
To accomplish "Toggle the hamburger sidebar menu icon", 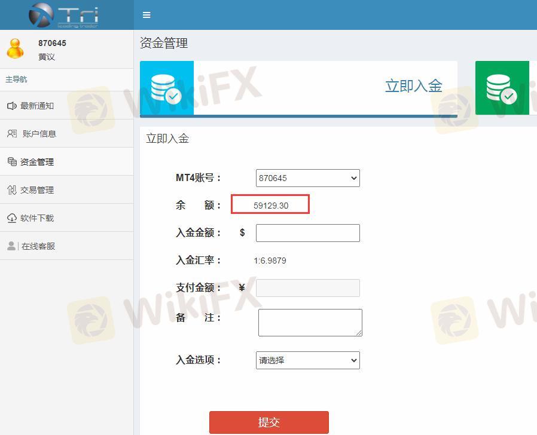I will tap(147, 15).
